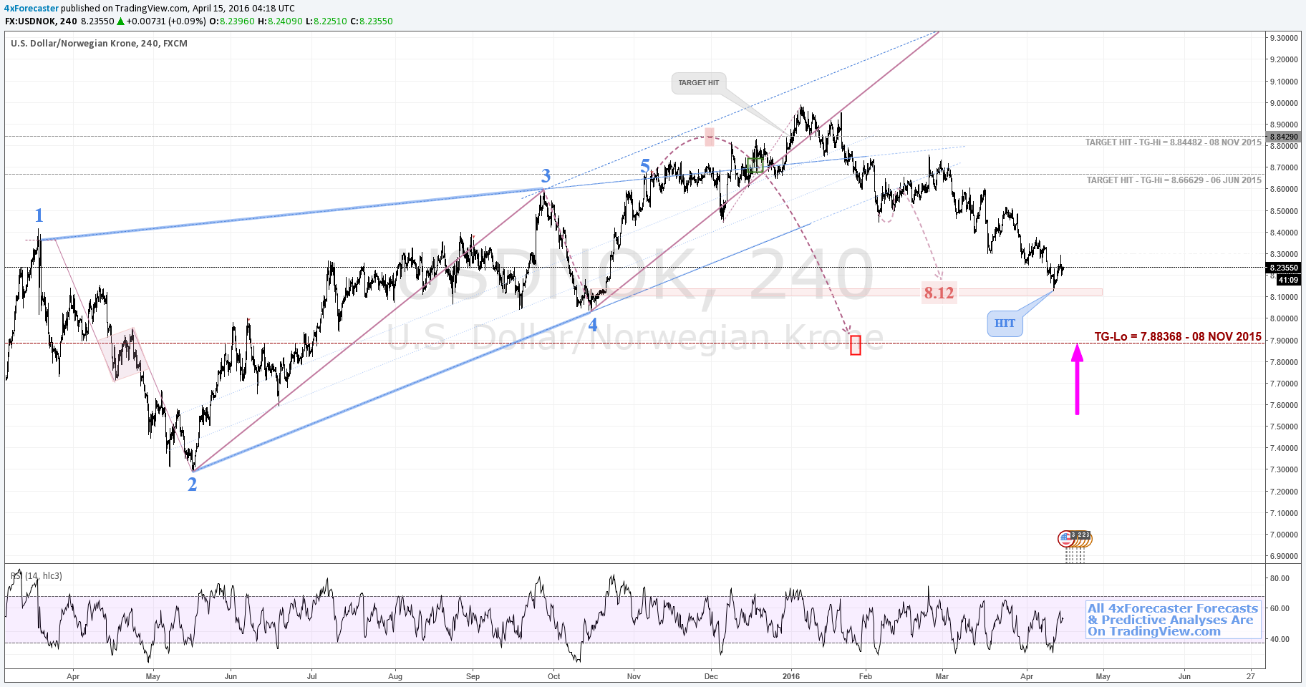This screenshot has height=687, width=1306.
Task: Select the 8.12 price target label
Action: click(x=939, y=293)
